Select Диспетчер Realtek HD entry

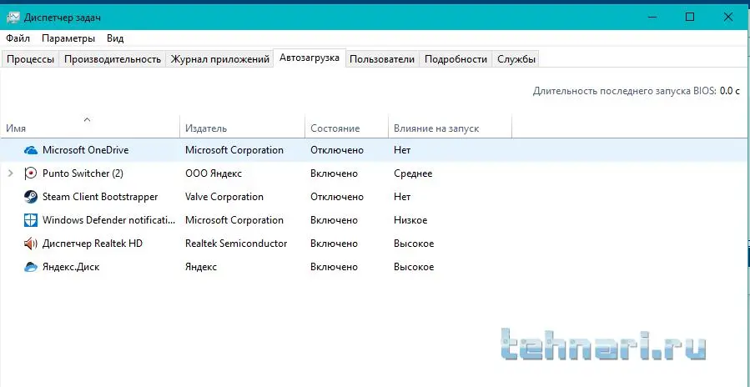pos(93,244)
